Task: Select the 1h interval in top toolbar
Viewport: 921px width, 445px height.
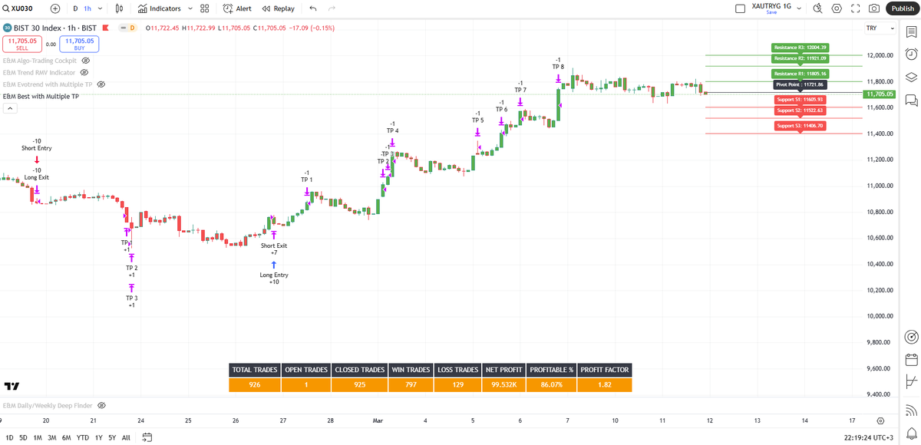Action: pos(87,8)
